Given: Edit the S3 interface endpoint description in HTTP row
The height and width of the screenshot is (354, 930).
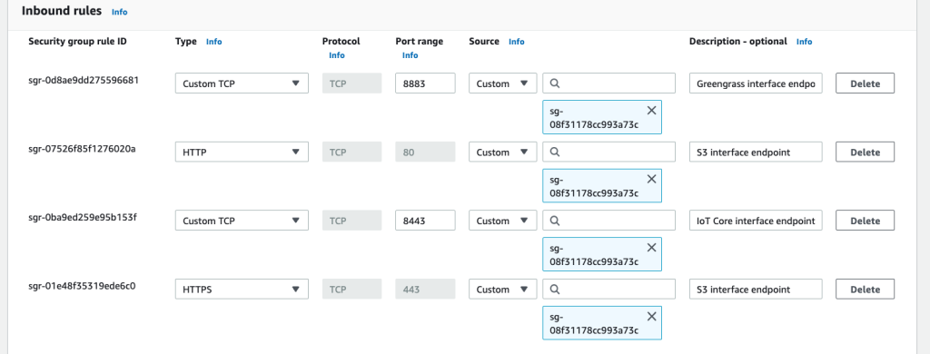Looking at the screenshot, I should 757,152.
